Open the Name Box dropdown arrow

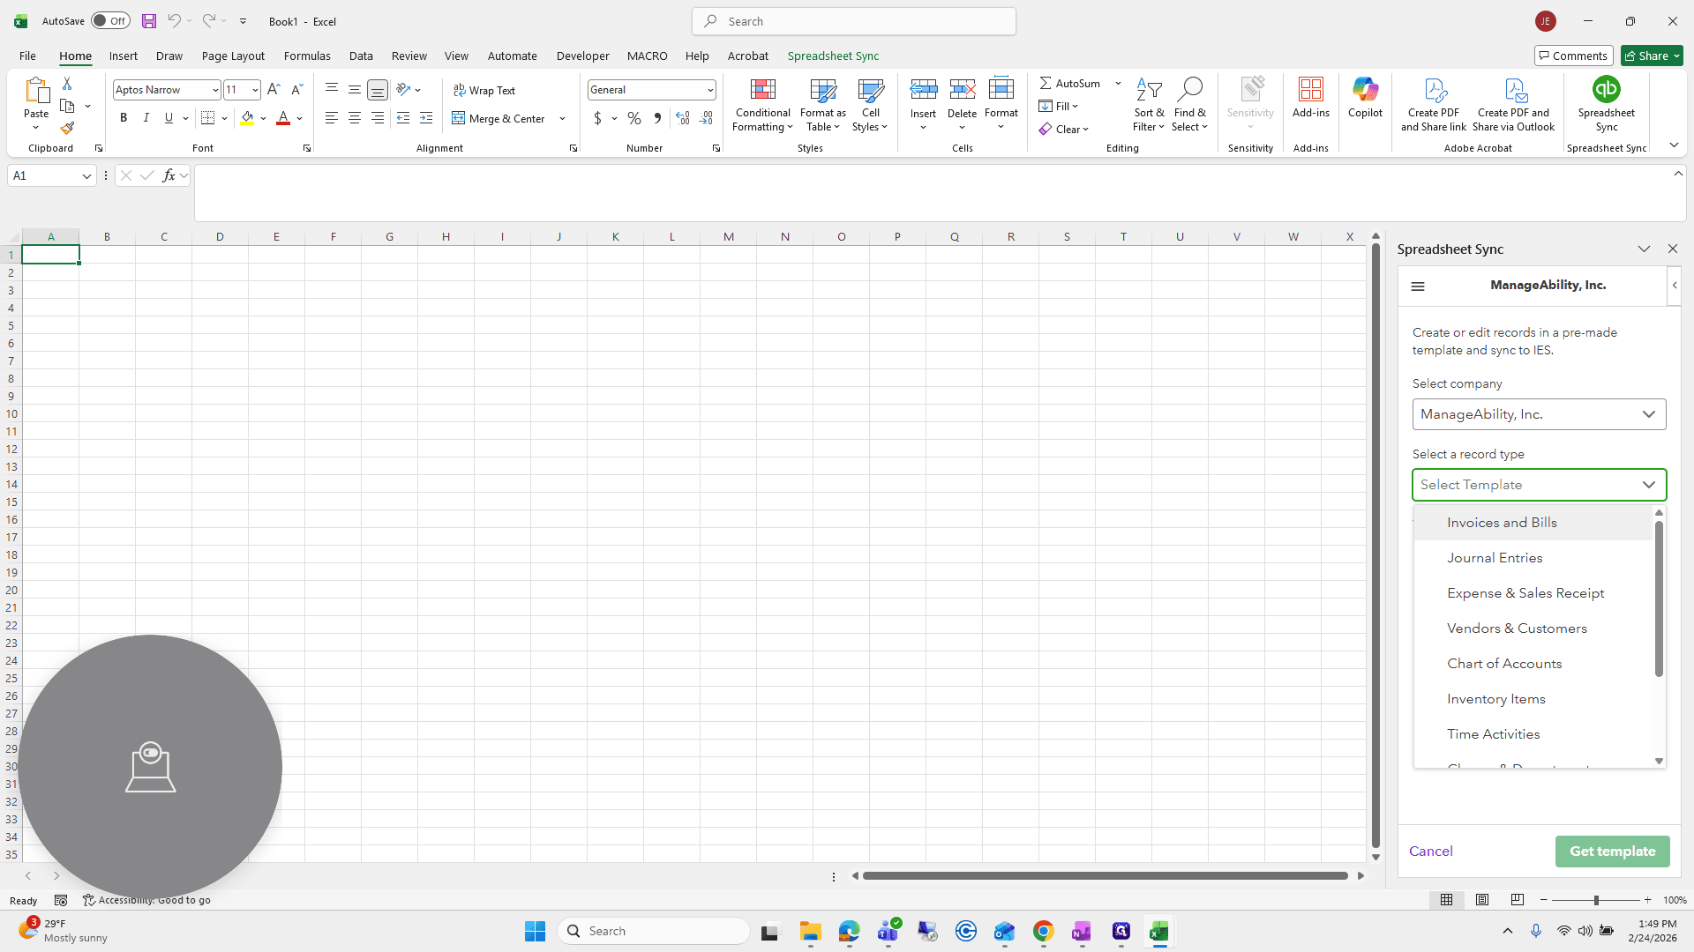[86, 176]
